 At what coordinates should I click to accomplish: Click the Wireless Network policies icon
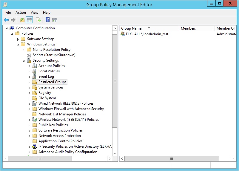tap(35, 120)
